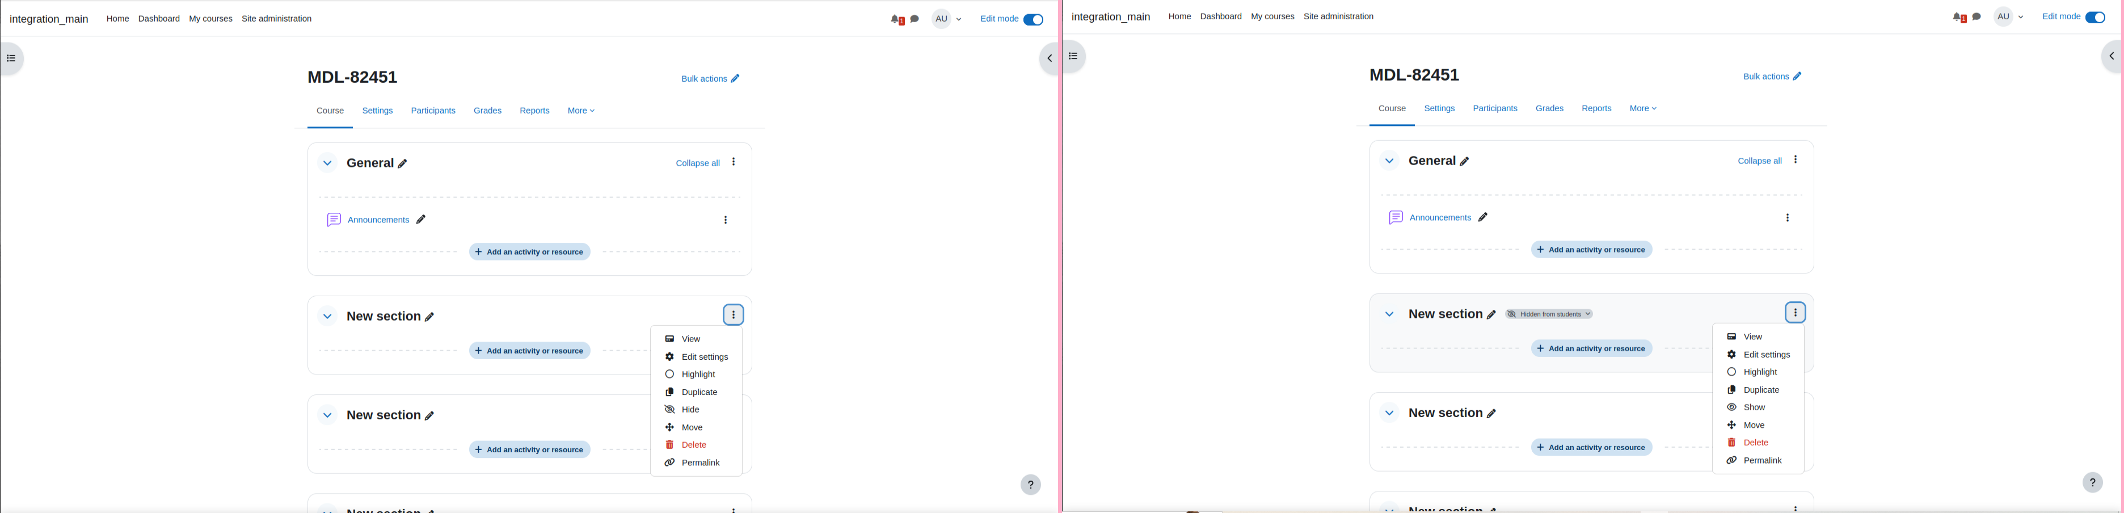2124x513 pixels.
Task: Switch to Settings tab in left window
Action: [x=378, y=111]
